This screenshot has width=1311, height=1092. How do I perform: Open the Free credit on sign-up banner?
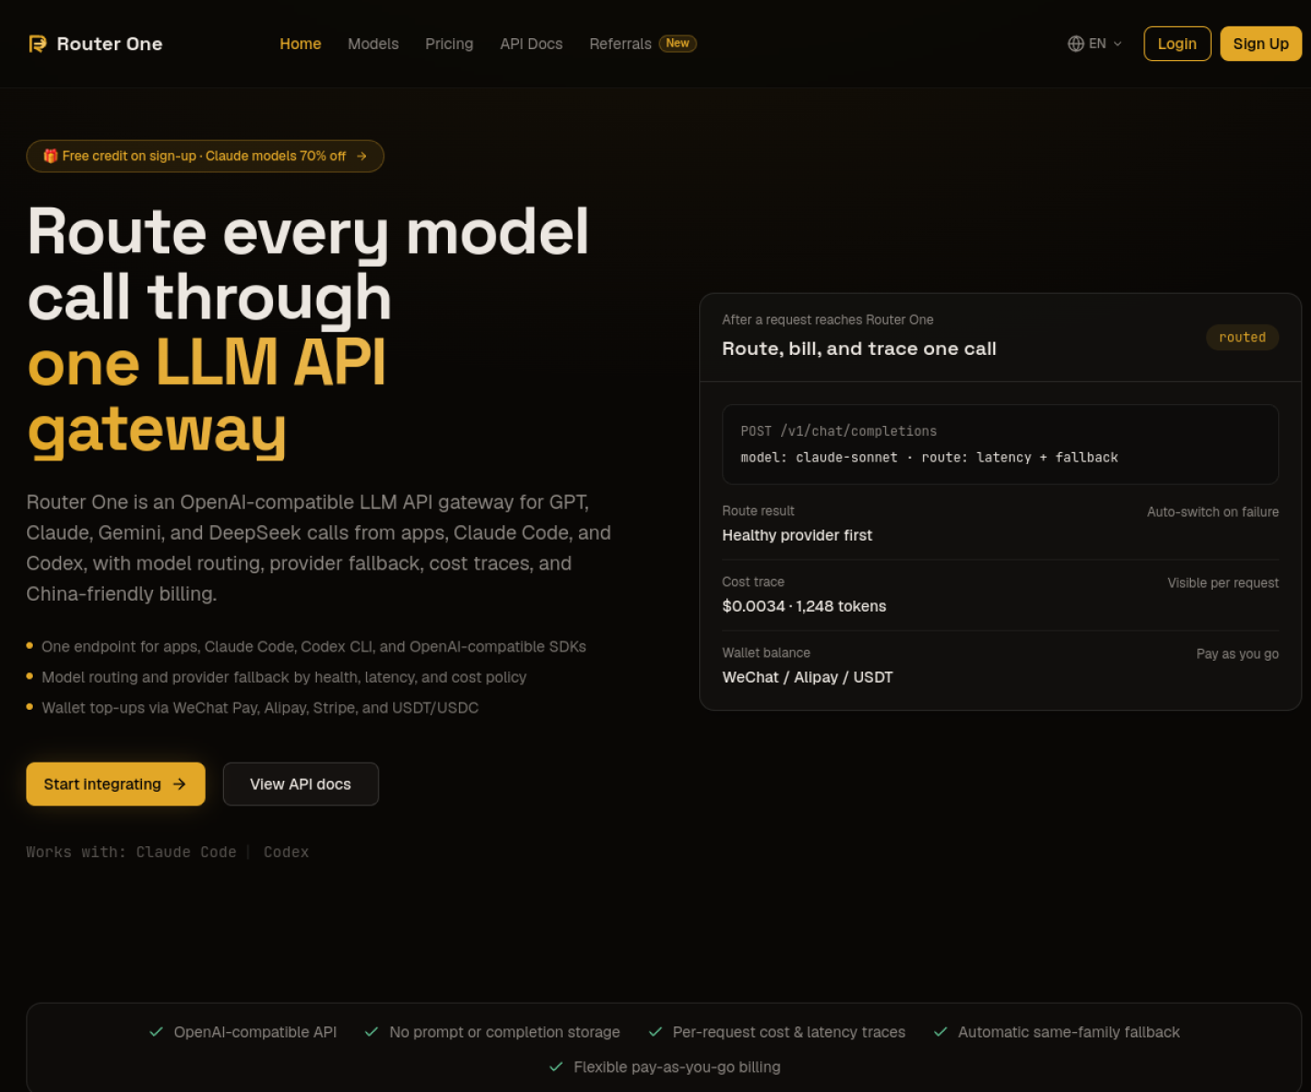[x=205, y=156]
